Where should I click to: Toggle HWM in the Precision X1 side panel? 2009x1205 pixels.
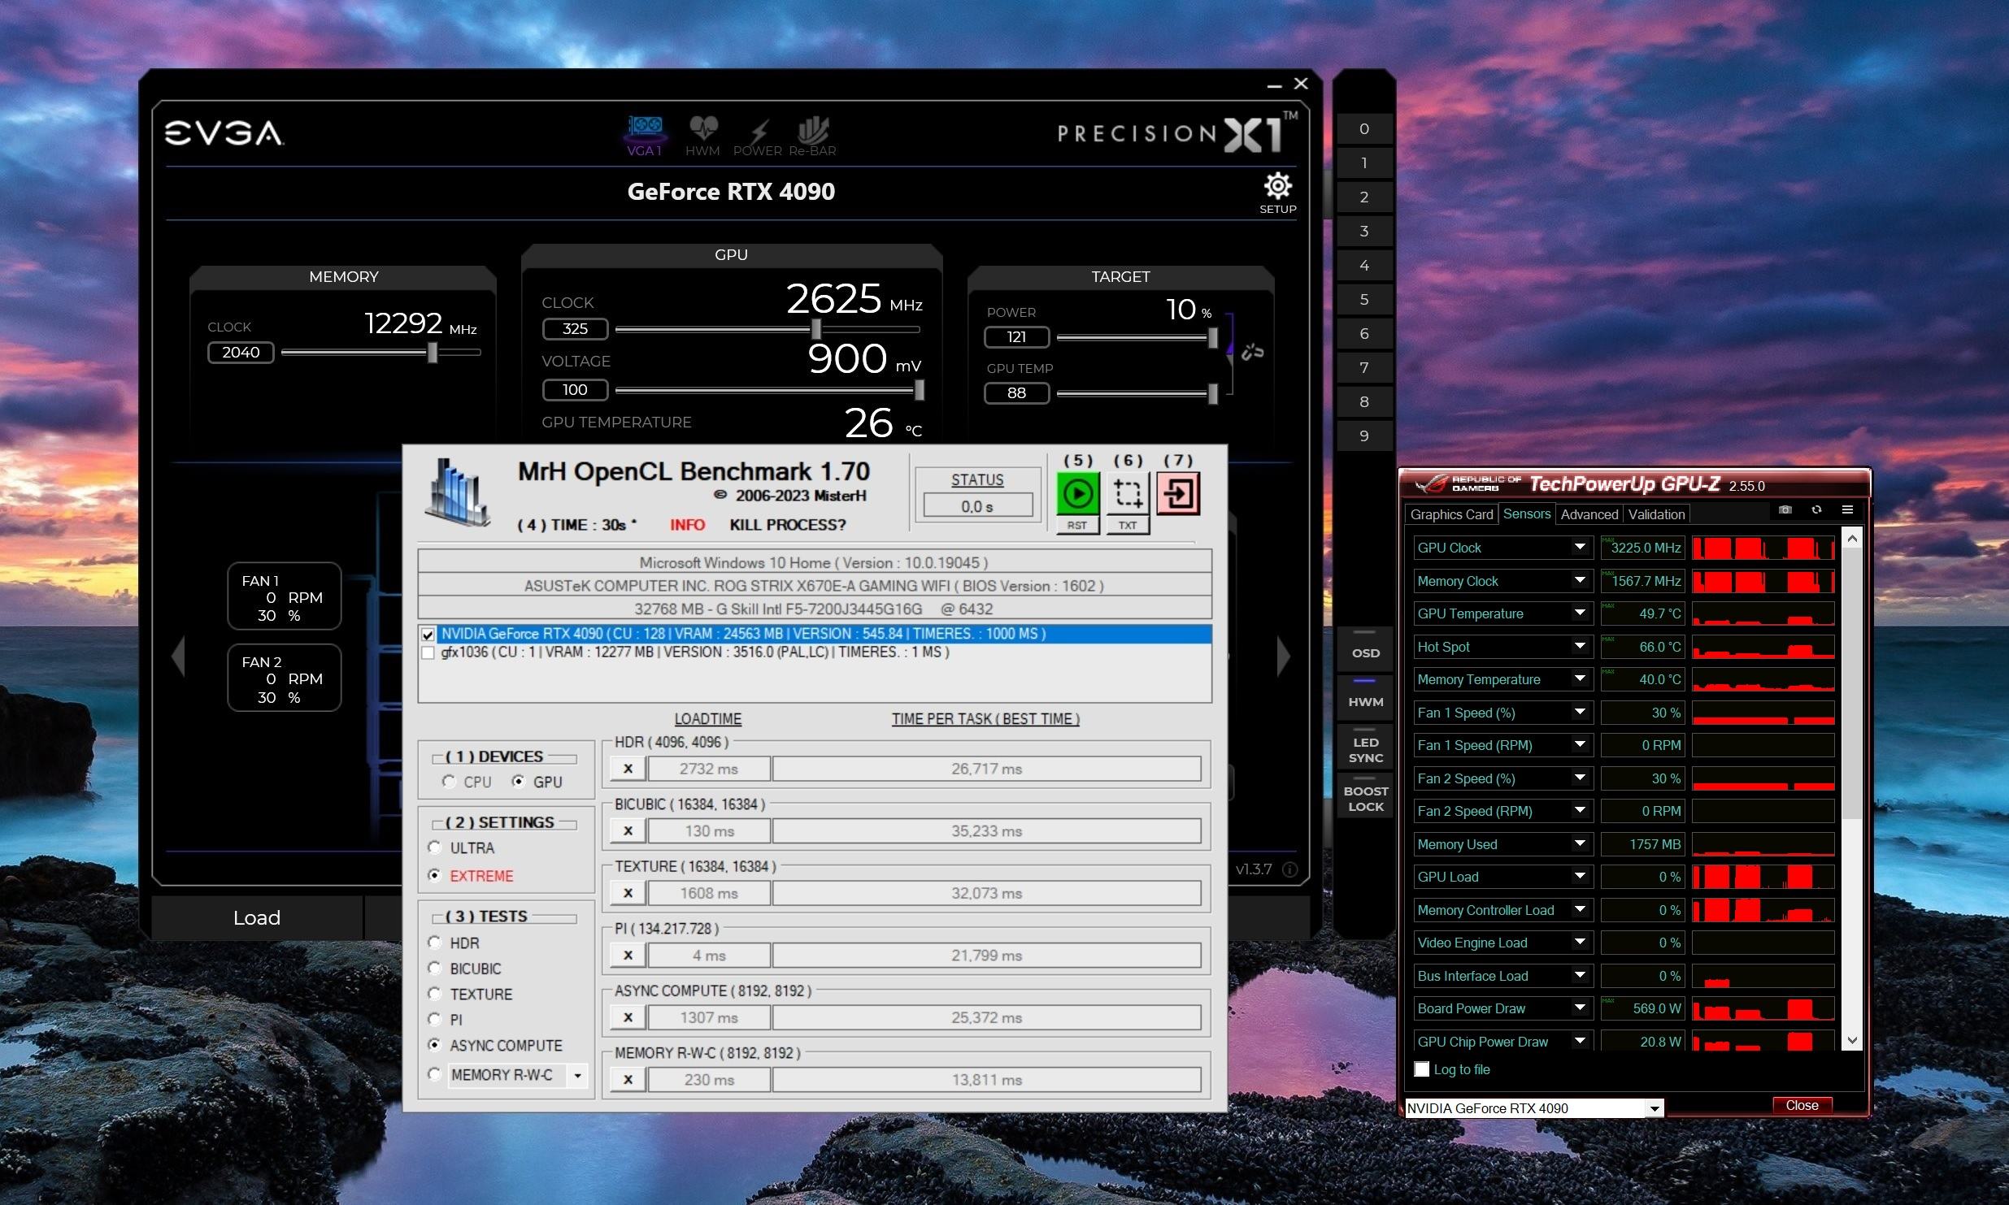tap(1365, 696)
